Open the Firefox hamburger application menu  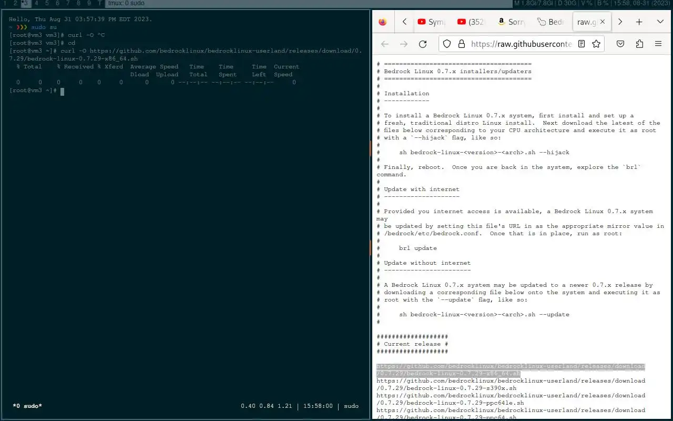658,44
